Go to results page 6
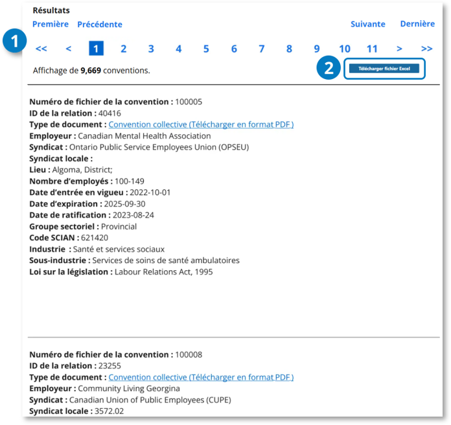 tap(234, 49)
